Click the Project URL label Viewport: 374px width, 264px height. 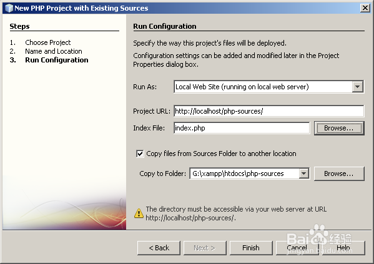(152, 111)
